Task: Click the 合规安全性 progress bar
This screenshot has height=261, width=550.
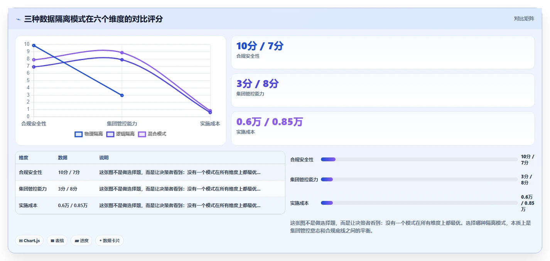Action: (x=419, y=159)
